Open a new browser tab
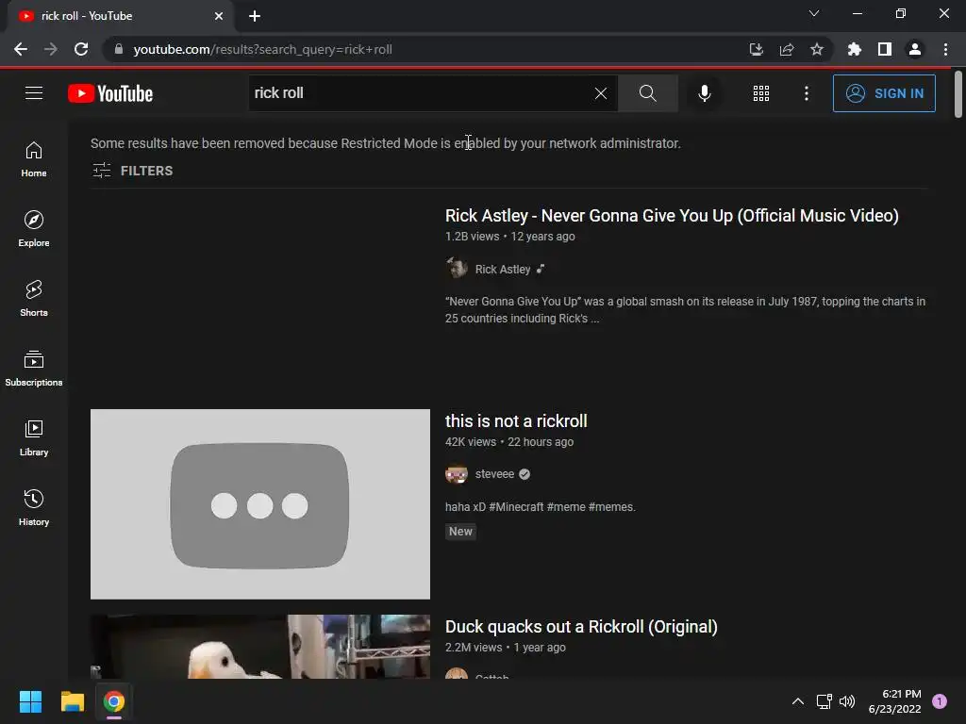The width and height of the screenshot is (966, 724). pyautogui.click(x=255, y=16)
